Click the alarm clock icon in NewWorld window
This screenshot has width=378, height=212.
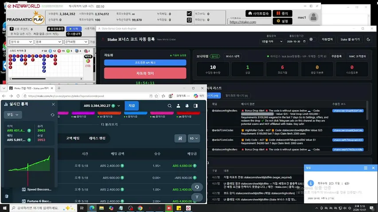(189, 20)
